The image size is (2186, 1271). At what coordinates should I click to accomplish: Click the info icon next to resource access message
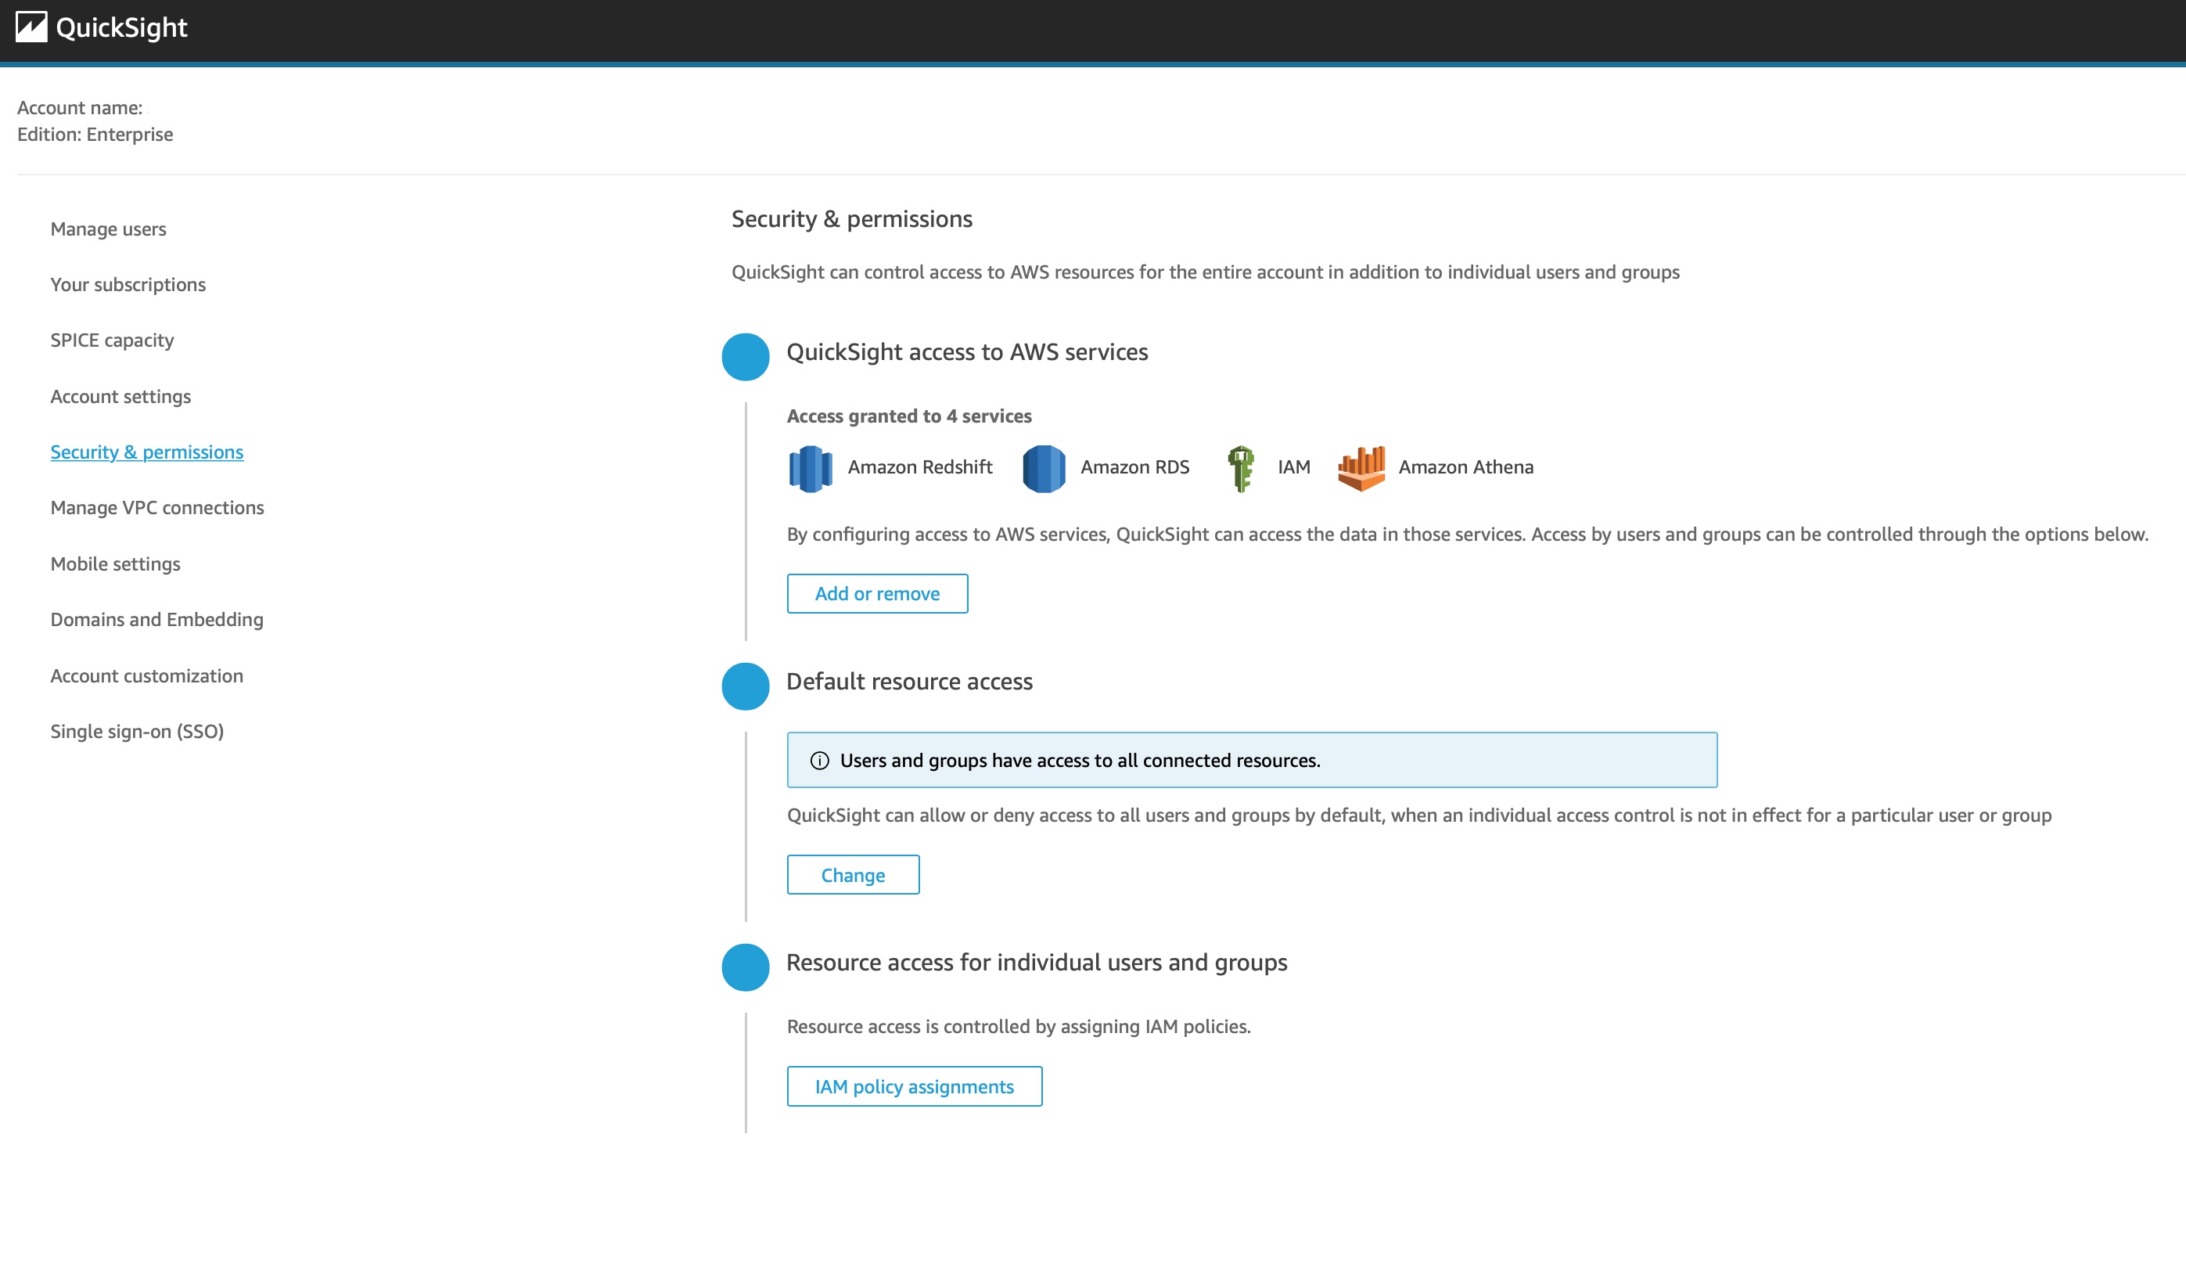click(x=819, y=760)
